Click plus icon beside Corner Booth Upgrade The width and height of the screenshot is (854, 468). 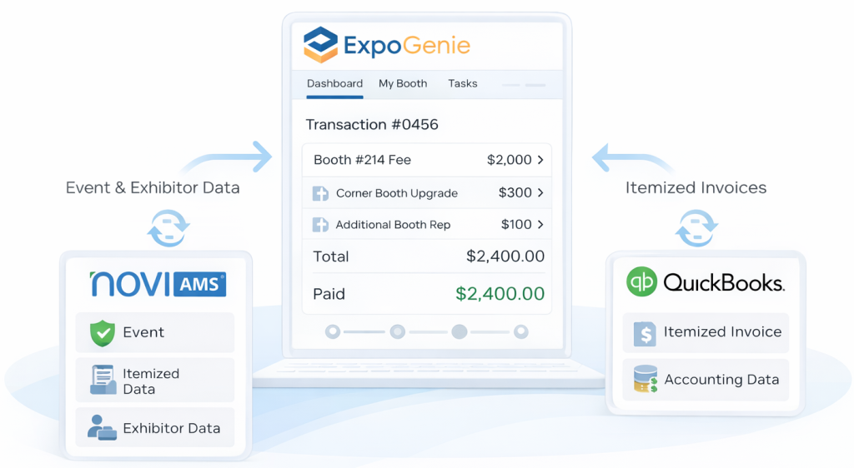pos(320,193)
